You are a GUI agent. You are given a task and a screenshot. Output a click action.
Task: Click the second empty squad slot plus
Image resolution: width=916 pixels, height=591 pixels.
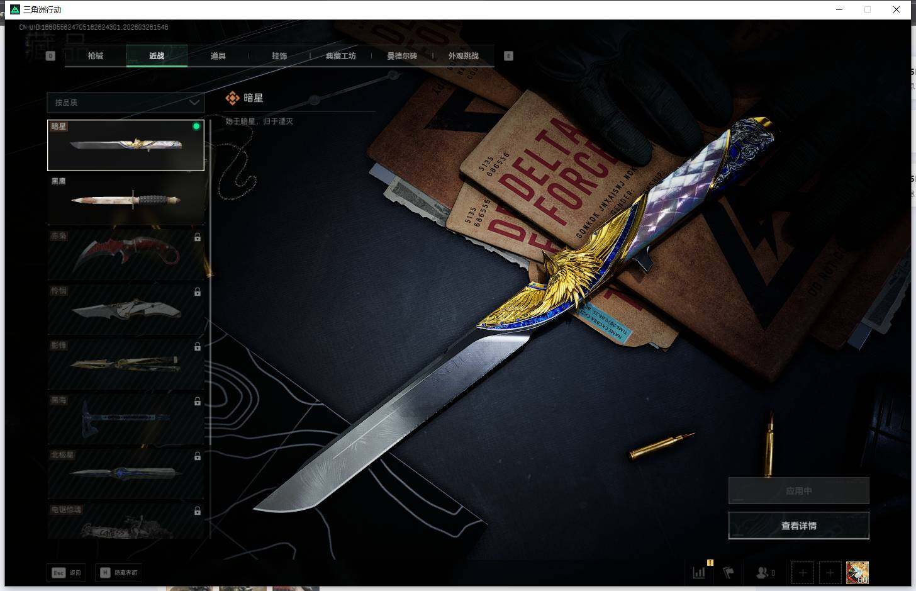click(830, 573)
